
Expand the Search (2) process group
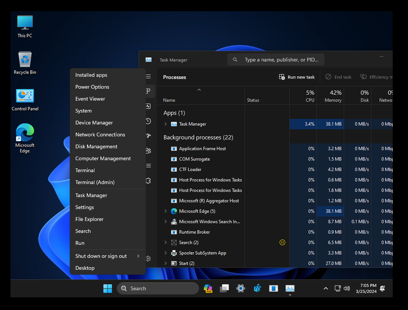[165, 243]
